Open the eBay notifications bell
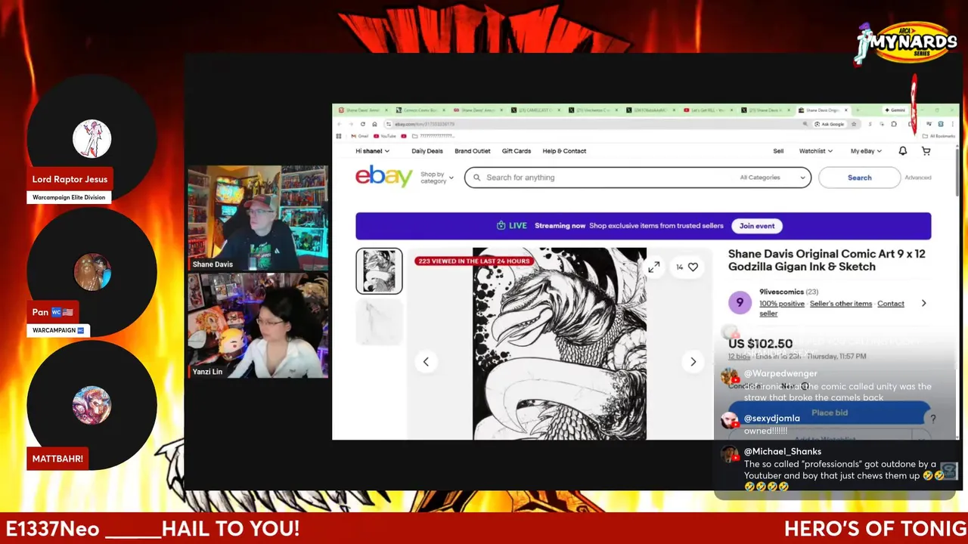The width and height of the screenshot is (968, 544). pos(902,151)
